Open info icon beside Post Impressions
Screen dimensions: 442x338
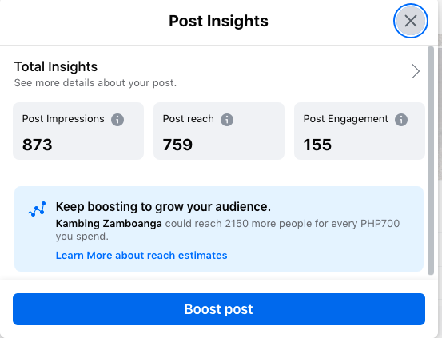pyautogui.click(x=117, y=120)
